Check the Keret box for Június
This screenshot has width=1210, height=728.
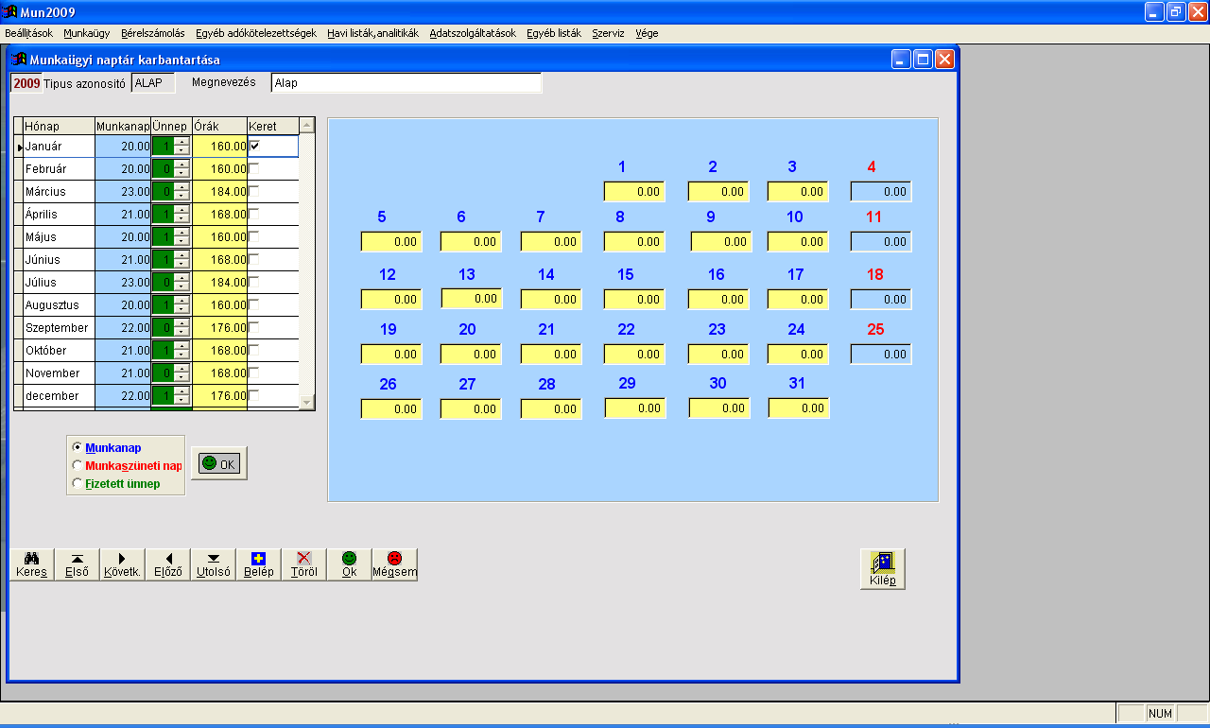[x=254, y=259]
